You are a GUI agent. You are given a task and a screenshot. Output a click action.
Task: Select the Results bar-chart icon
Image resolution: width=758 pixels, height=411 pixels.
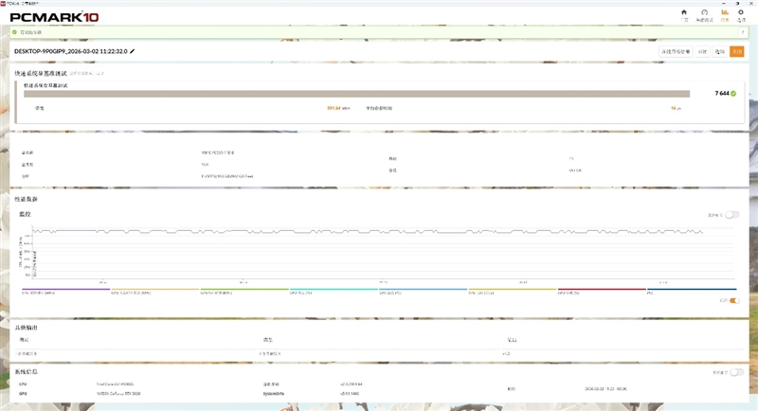(725, 13)
